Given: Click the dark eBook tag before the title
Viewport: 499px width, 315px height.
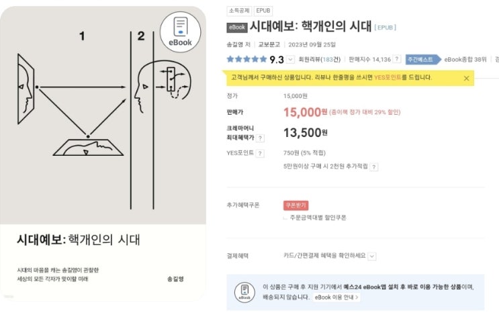Looking at the screenshot, I should 237,28.
